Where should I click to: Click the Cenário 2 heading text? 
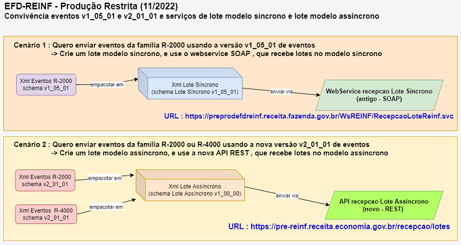pyautogui.click(x=192, y=144)
